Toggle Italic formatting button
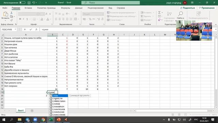Screen dimensions: 218x123 24,19
